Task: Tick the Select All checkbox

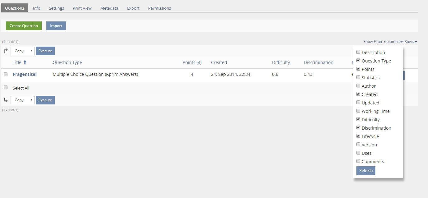Action: (x=6, y=88)
